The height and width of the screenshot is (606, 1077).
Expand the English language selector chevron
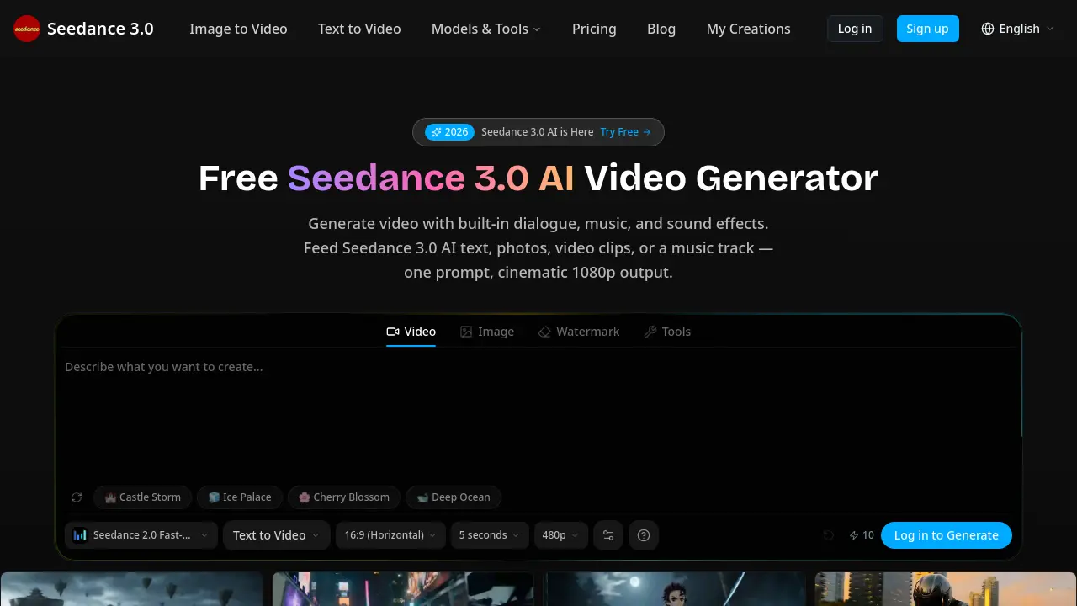[x=1049, y=29]
